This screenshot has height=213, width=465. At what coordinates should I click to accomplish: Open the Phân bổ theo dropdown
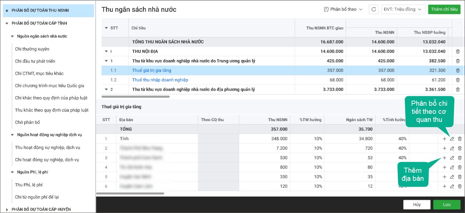[343, 9]
